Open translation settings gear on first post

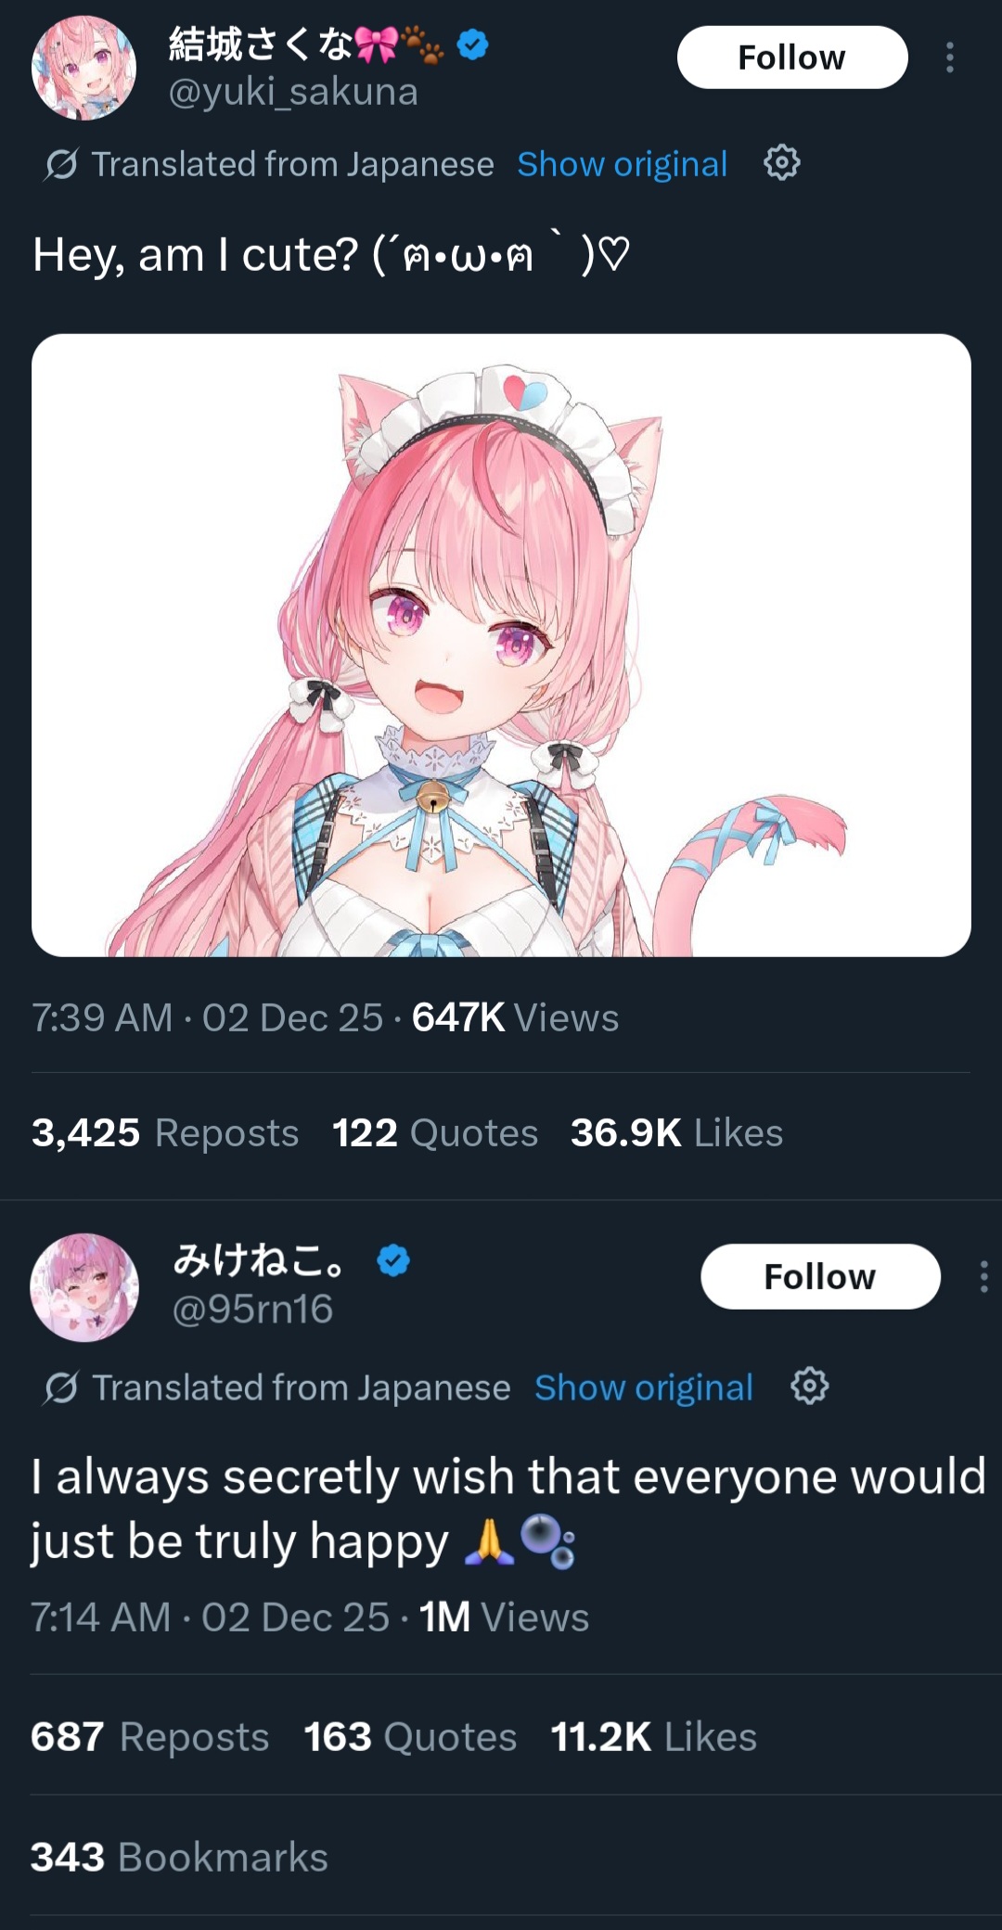click(x=781, y=162)
